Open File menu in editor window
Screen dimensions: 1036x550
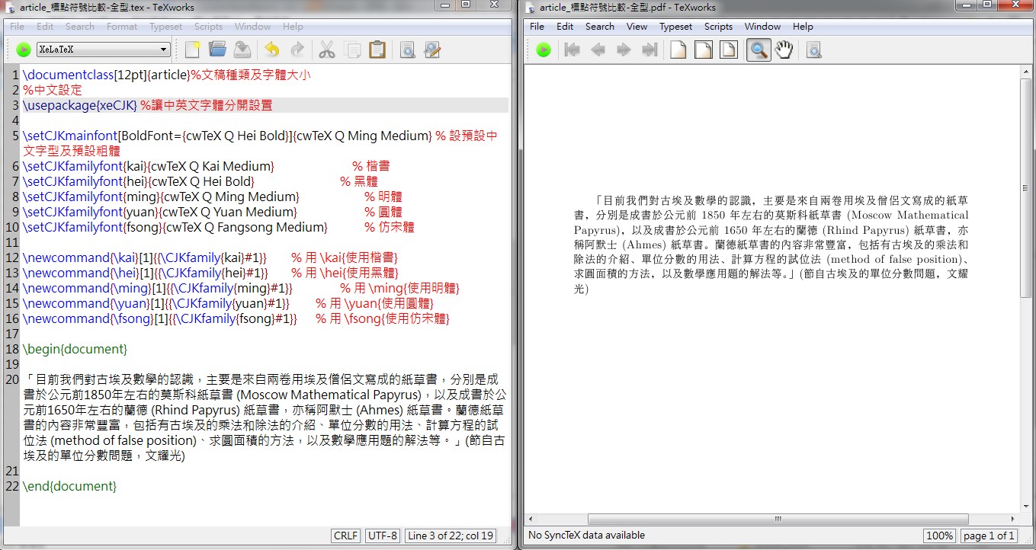(17, 26)
